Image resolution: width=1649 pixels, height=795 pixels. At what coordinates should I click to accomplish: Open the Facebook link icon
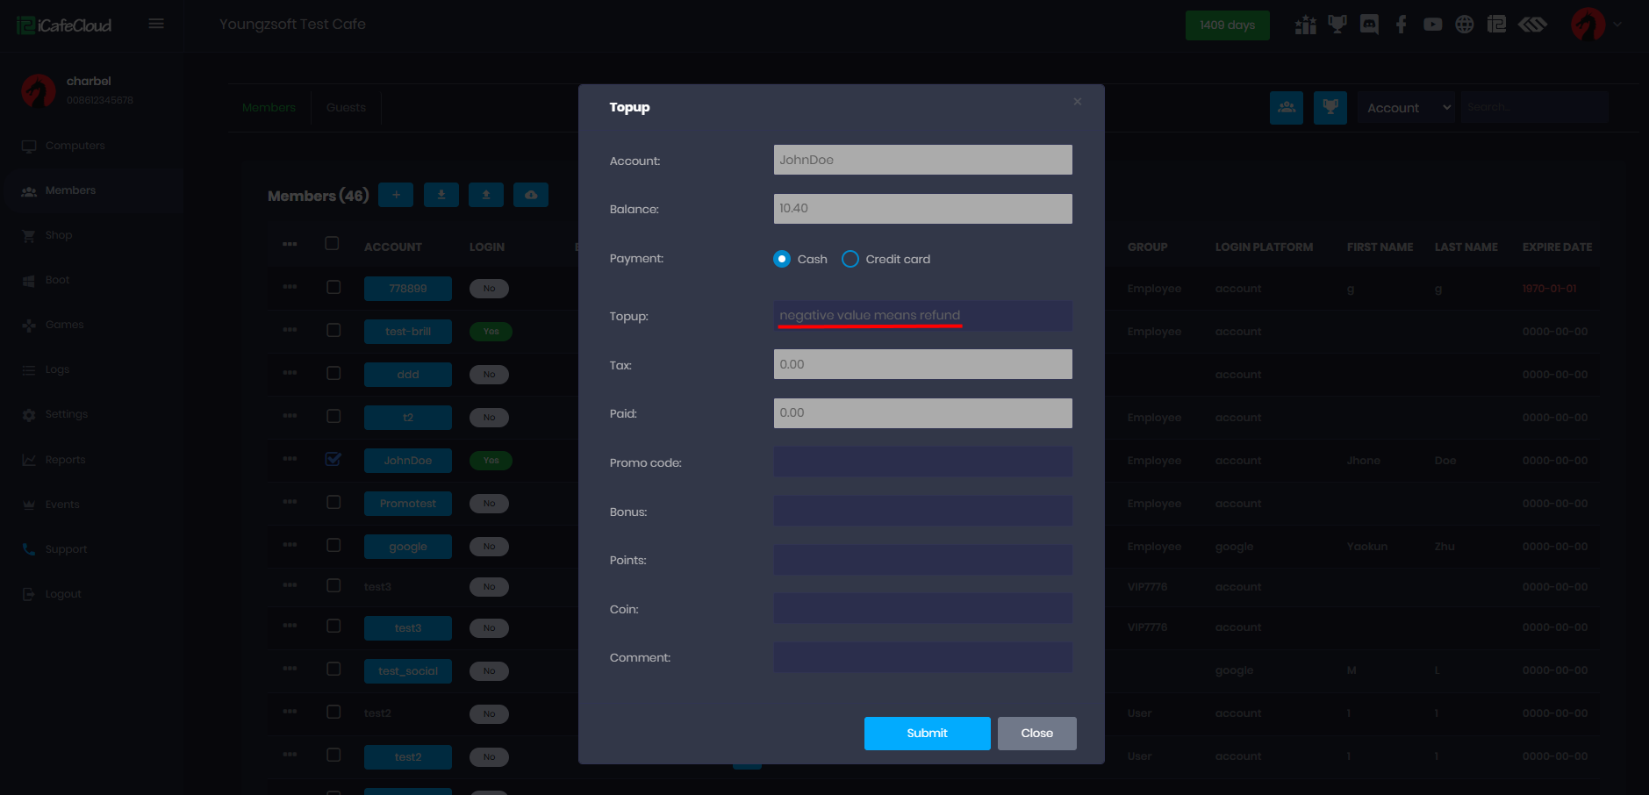click(x=1401, y=25)
